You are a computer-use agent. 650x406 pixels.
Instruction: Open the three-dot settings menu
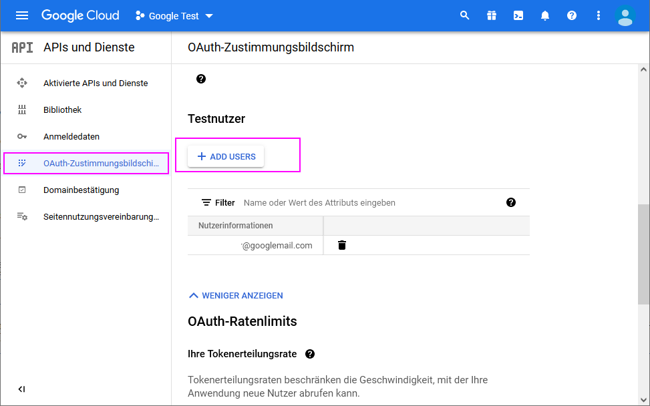click(x=598, y=16)
